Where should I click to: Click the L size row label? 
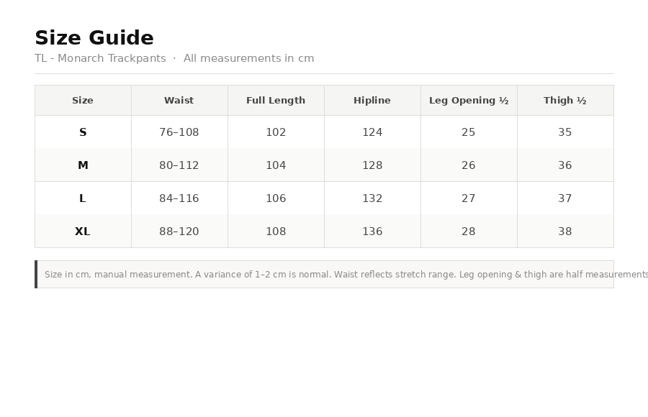pyautogui.click(x=83, y=198)
